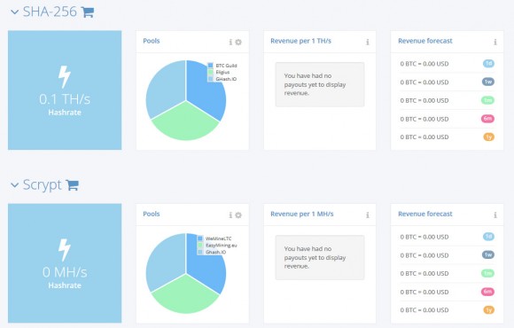Image resolution: width=514 pixels, height=328 pixels.
Task: Select the 1y badge in Scrypt forecast
Action: (489, 310)
